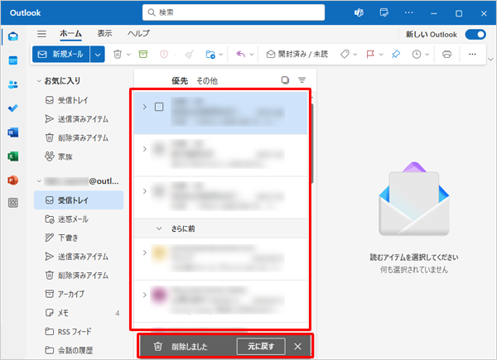Click the 新規メール button

pos(60,55)
